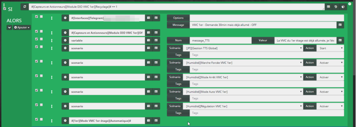The image size is (356, 127).
Task: Click Tags field under Mode Arrêt VMC 1er
Action: [267, 84]
